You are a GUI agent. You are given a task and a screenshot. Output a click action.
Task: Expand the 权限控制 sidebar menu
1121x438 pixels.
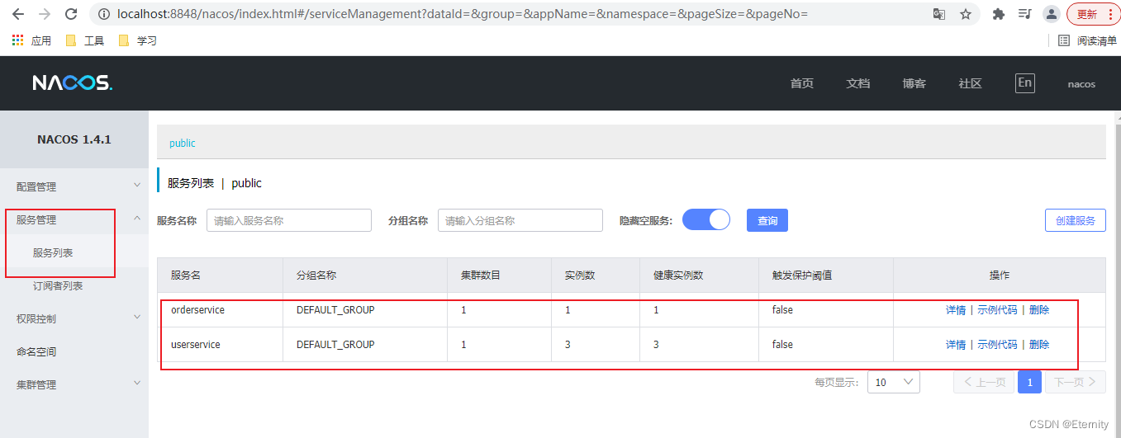74,318
